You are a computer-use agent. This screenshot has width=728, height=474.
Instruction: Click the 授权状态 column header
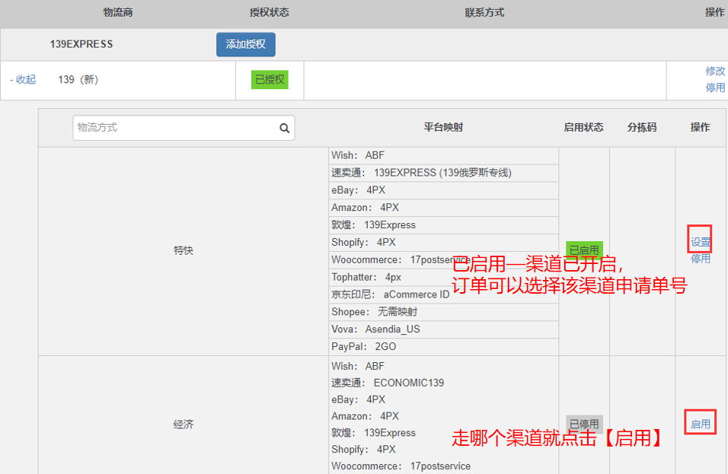click(x=270, y=12)
